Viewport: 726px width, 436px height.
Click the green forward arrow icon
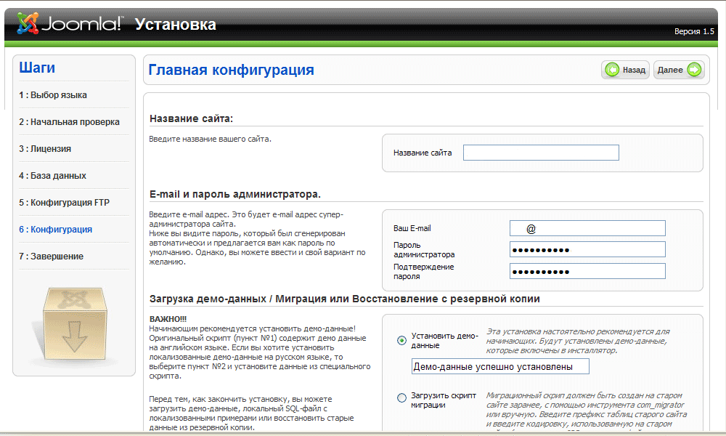694,70
